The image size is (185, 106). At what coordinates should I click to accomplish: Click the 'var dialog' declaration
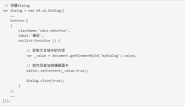(12, 11)
